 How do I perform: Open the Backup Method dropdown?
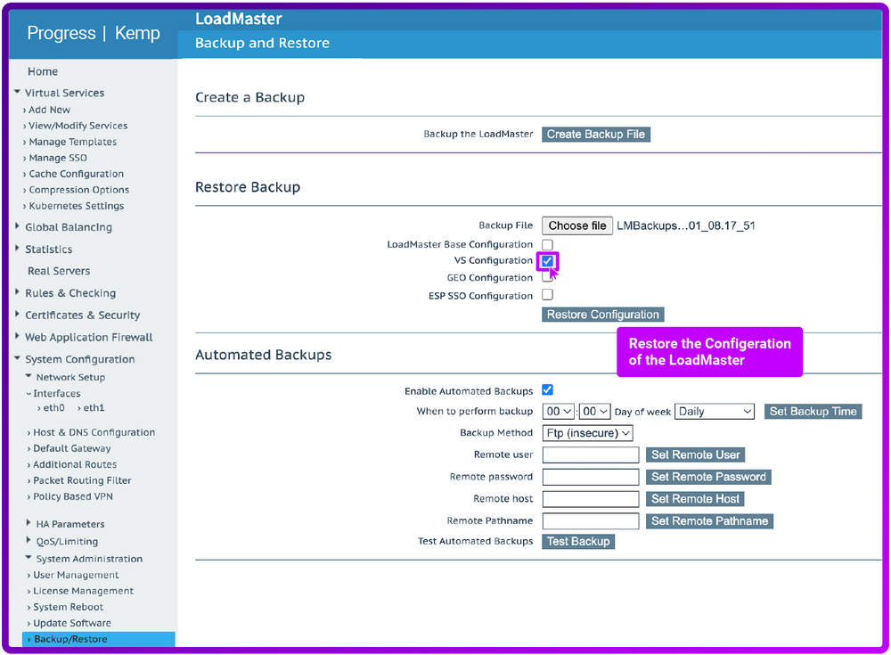pyautogui.click(x=588, y=432)
